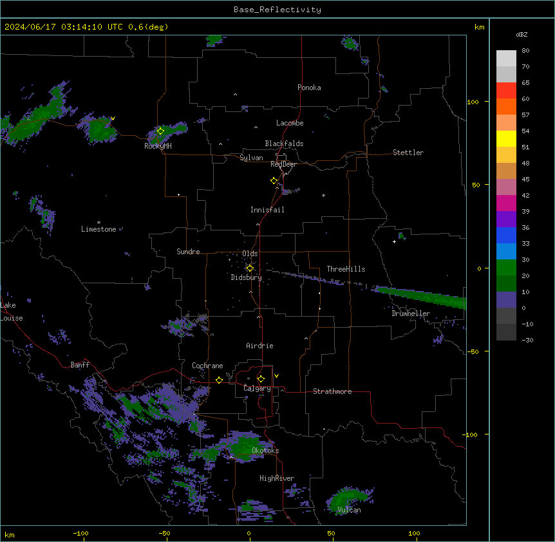Image resolution: width=555 pixels, height=542 pixels.
Task: Click the RockyMH text label
Action: click(158, 146)
